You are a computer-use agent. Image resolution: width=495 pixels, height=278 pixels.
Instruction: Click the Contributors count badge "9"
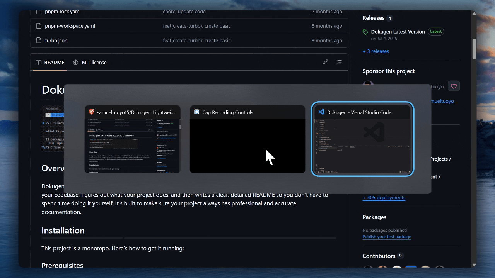pyautogui.click(x=400, y=256)
